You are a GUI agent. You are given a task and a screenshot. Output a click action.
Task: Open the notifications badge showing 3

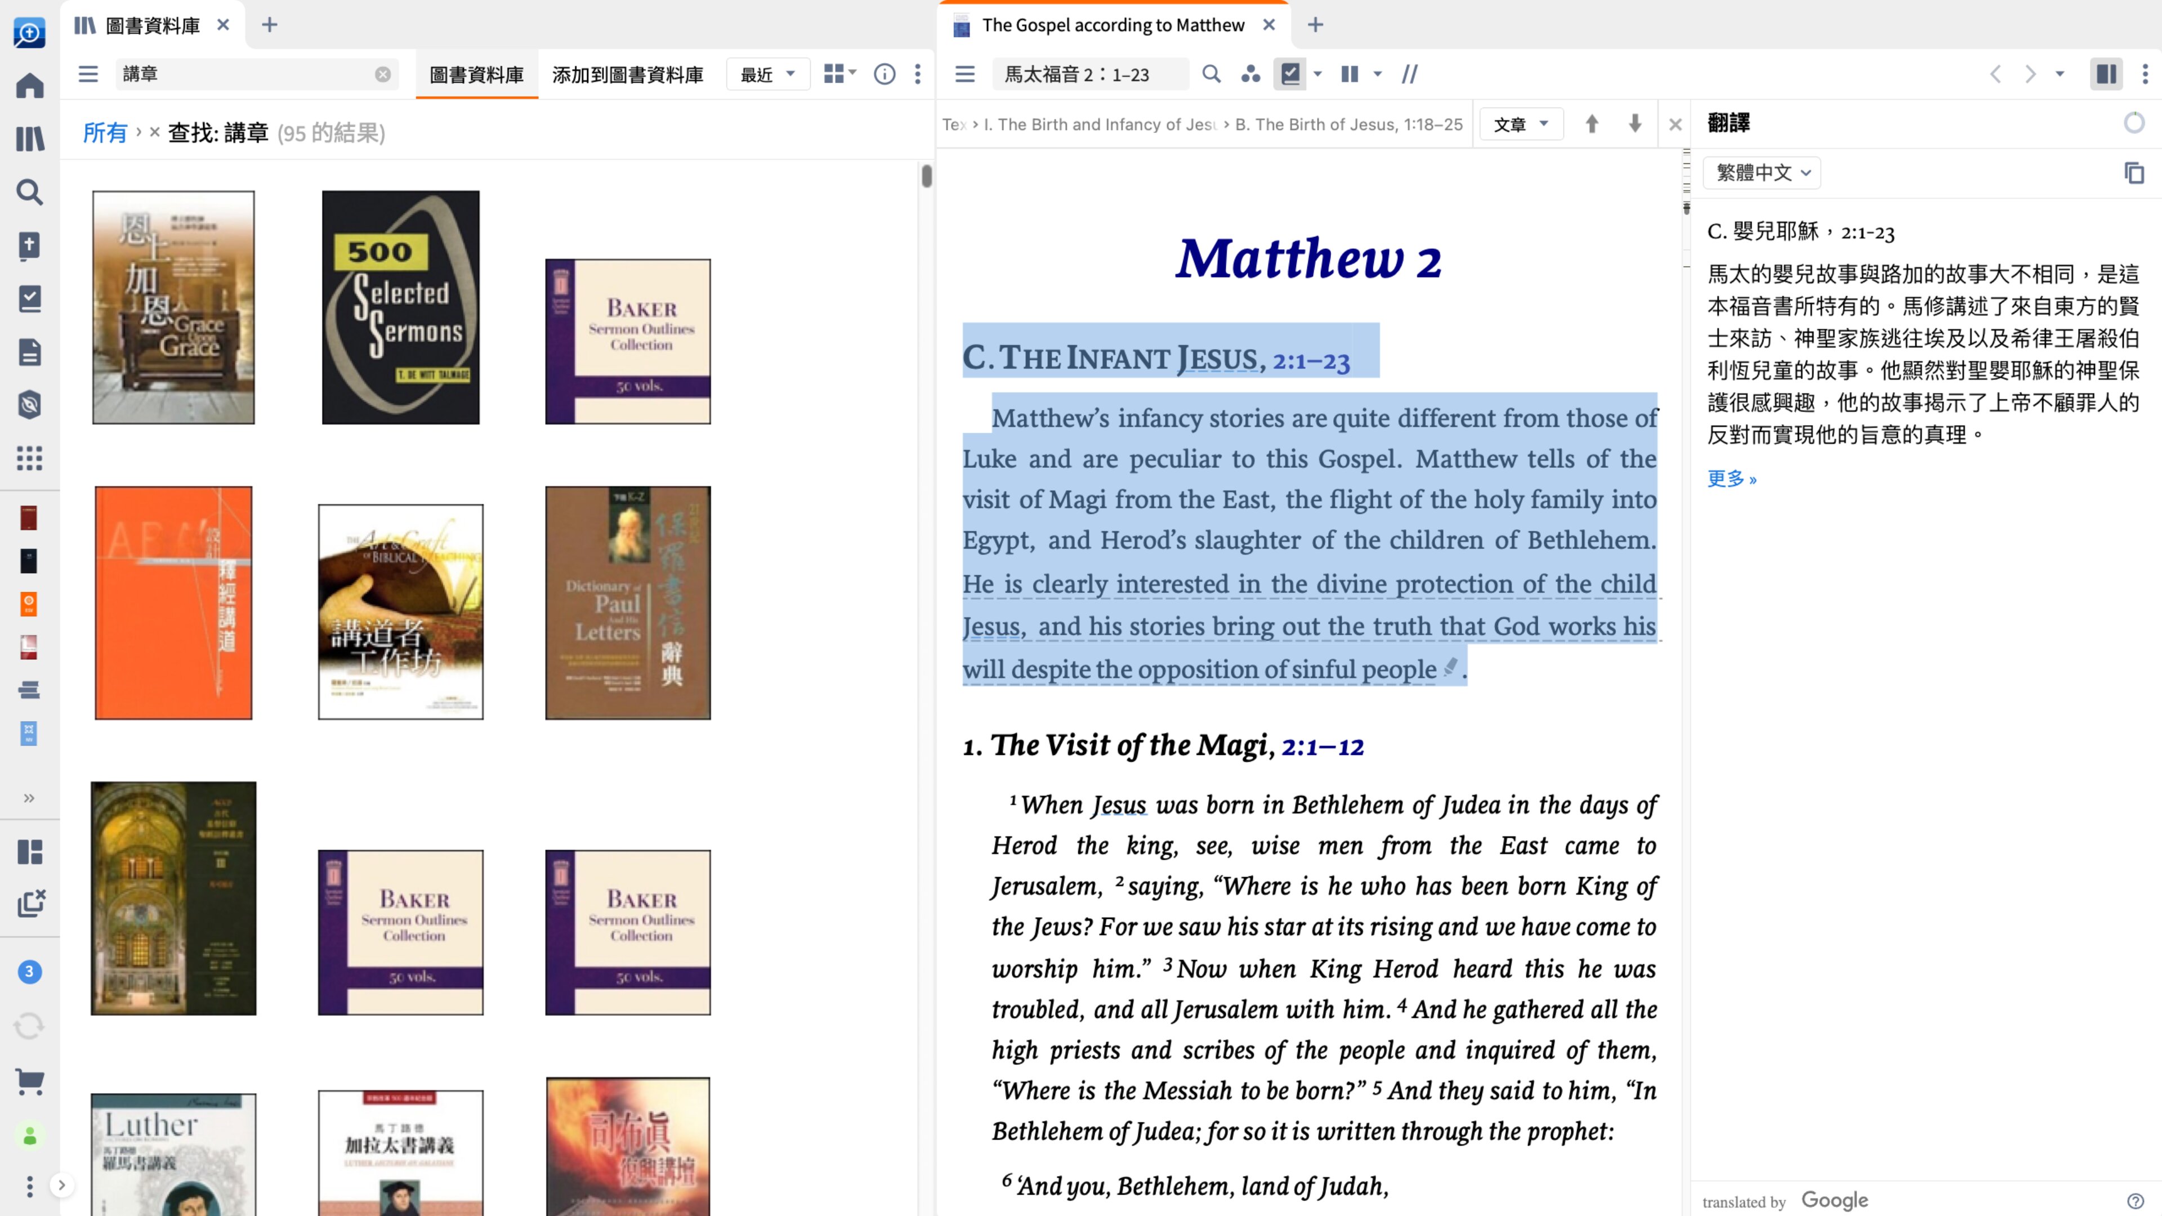(29, 972)
